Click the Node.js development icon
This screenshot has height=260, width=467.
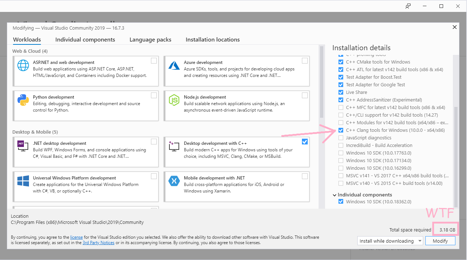click(x=174, y=100)
